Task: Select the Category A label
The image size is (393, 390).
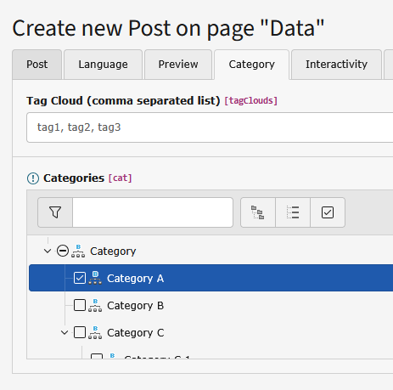Action: pyautogui.click(x=135, y=279)
